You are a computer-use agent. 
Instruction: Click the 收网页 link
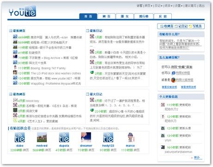(169, 26)
